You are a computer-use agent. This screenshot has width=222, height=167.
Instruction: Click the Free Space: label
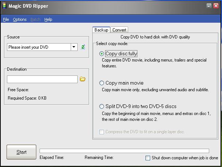pyautogui.click(x=18, y=90)
